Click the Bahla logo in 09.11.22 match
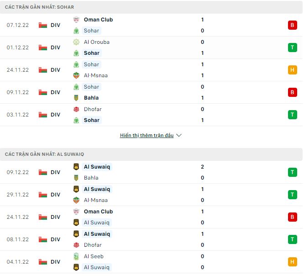Image resolution: width=304 pixels, height=276 pixels. (76, 98)
